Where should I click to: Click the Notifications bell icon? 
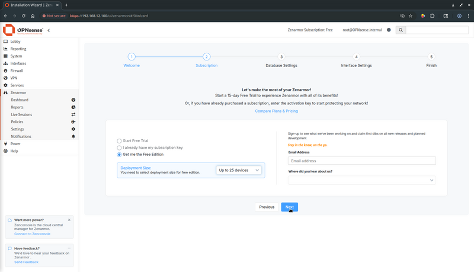[73, 136]
